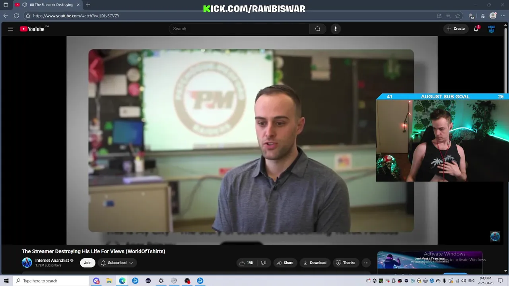
Task: Open network Wi-Fi settings in tray
Action: click(457, 281)
